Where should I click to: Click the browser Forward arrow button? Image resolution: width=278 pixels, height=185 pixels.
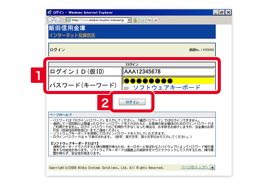point(57,20)
